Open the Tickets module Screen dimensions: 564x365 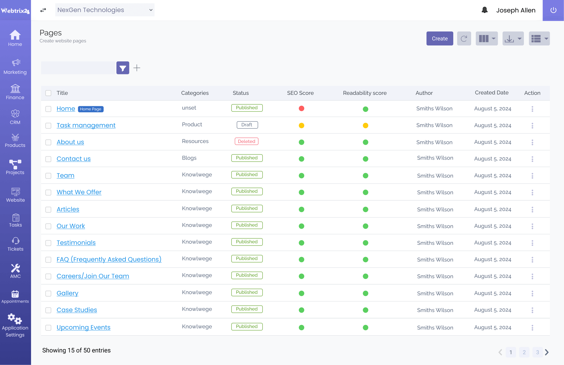coord(15,244)
